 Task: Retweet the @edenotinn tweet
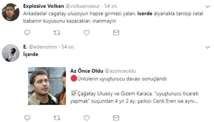[x=57, y=118]
